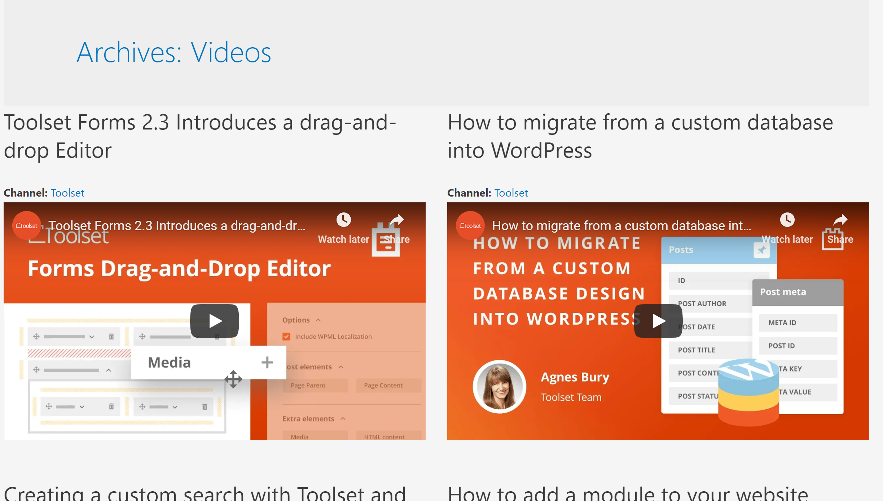The width and height of the screenshot is (883, 501).
Task: Open migrate video title in YouTube embed
Action: (621, 226)
